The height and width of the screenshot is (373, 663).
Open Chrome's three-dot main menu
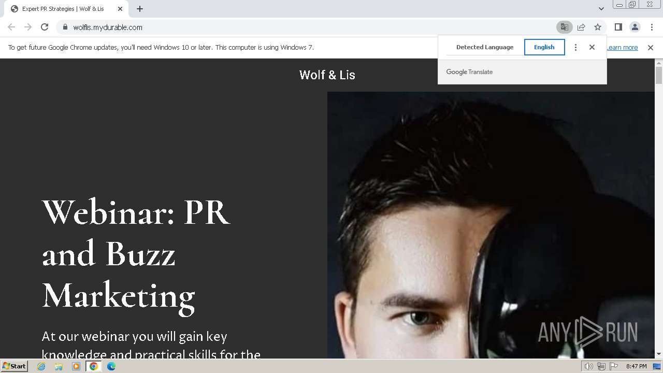click(652, 27)
